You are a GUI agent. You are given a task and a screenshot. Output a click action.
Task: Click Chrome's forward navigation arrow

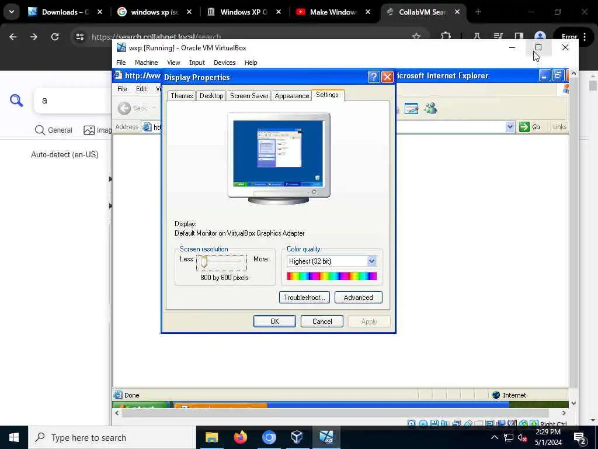(x=34, y=37)
